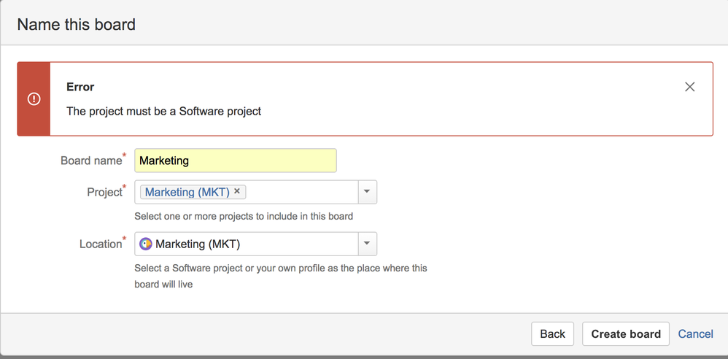Click the red error exclamation icon

tap(34, 99)
